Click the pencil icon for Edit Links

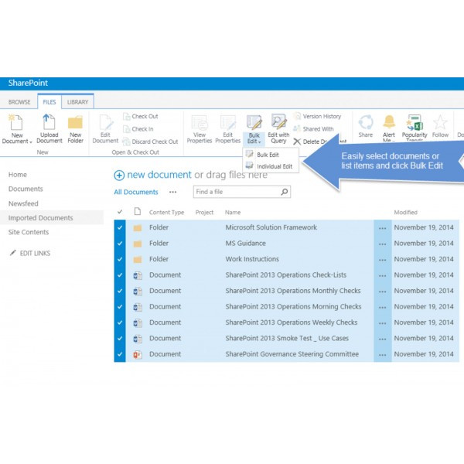point(12,253)
